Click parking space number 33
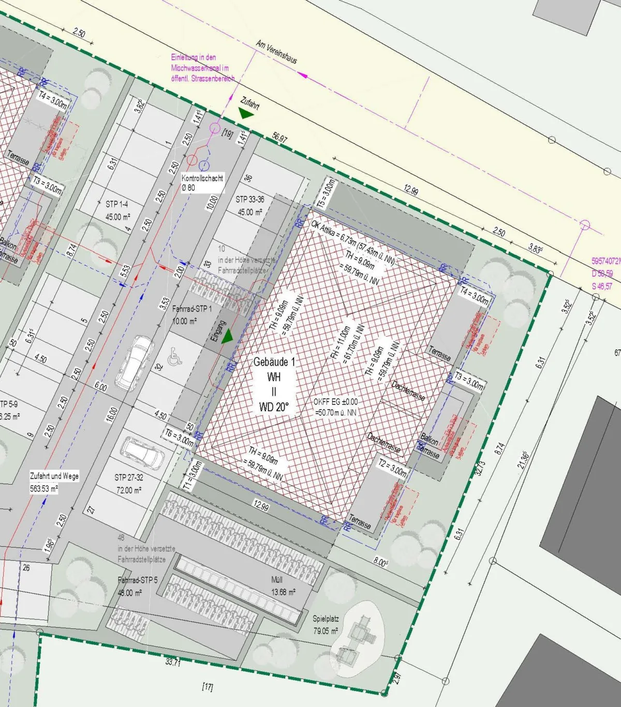Image resolution: width=621 pixels, height=707 pixels. click(208, 264)
